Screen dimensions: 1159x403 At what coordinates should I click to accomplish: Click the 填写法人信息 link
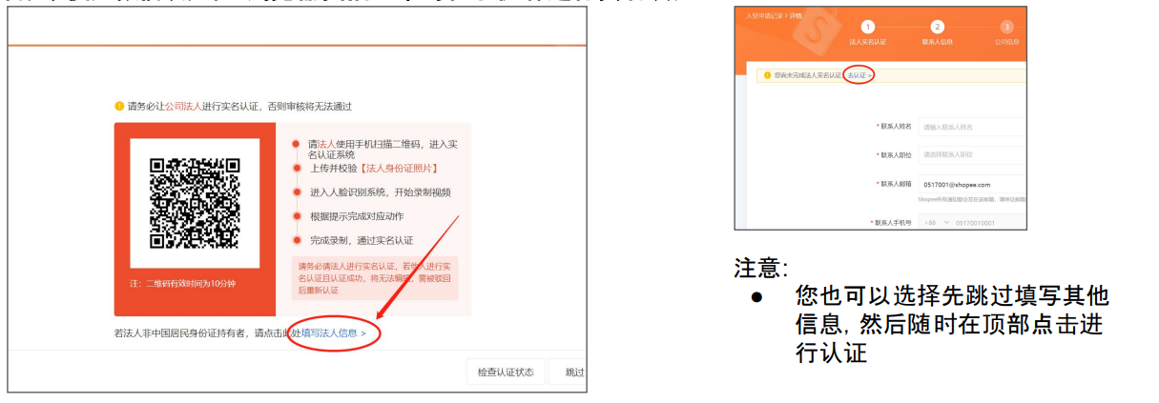pos(334,333)
